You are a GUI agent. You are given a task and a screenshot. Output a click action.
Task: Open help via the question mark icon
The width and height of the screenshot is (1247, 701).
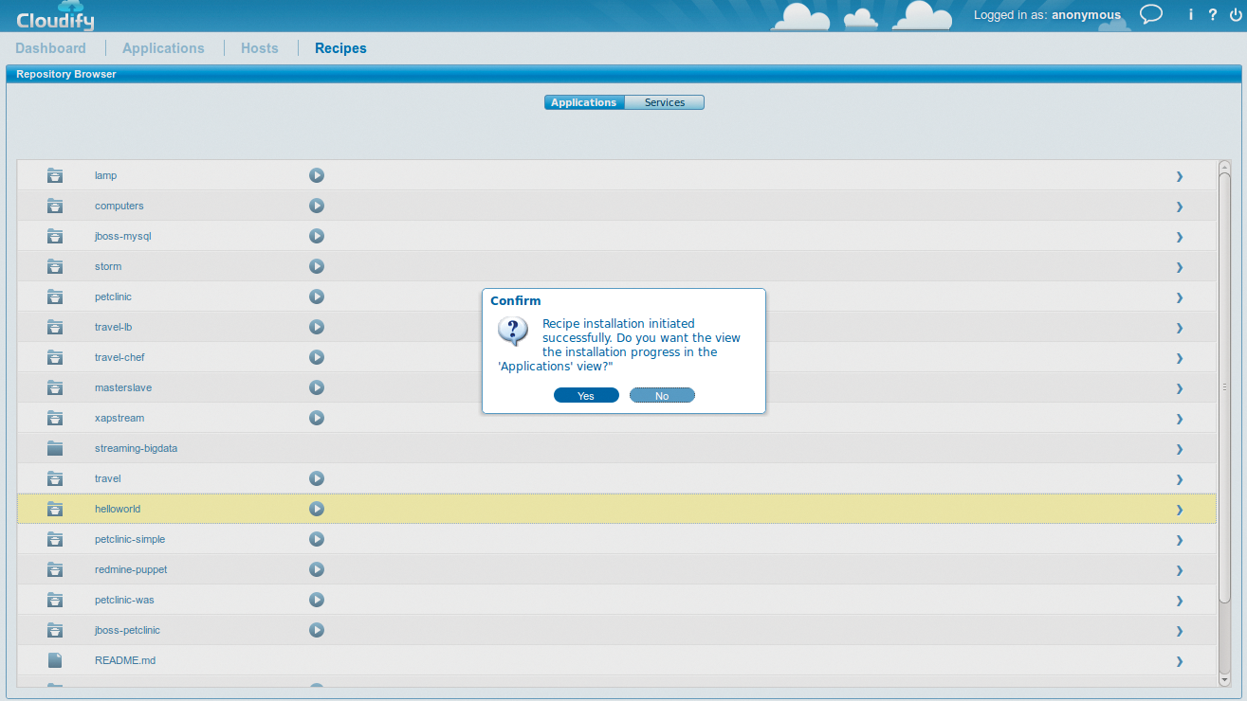click(1213, 14)
